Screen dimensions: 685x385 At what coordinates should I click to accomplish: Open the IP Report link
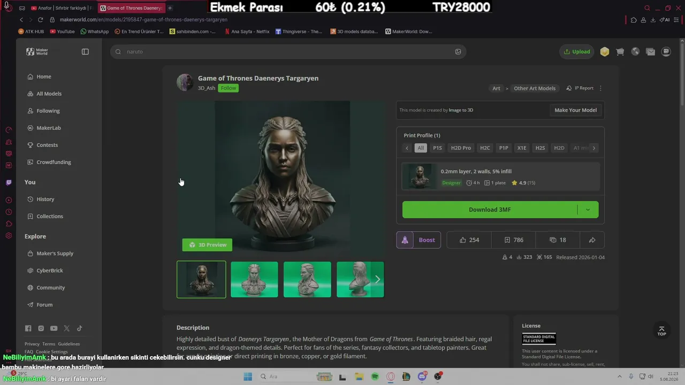coord(580,88)
